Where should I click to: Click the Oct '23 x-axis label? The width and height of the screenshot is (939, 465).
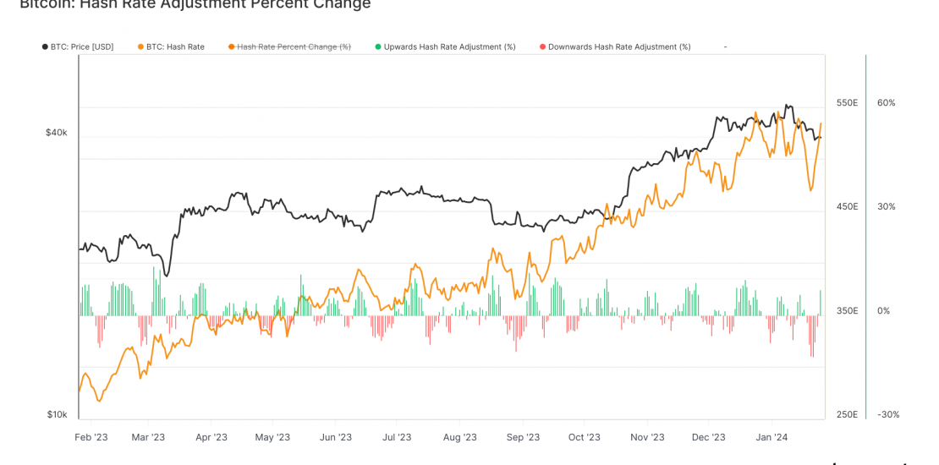click(x=585, y=437)
